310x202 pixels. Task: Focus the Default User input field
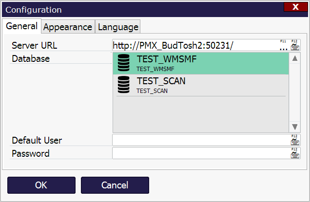(x=200, y=140)
